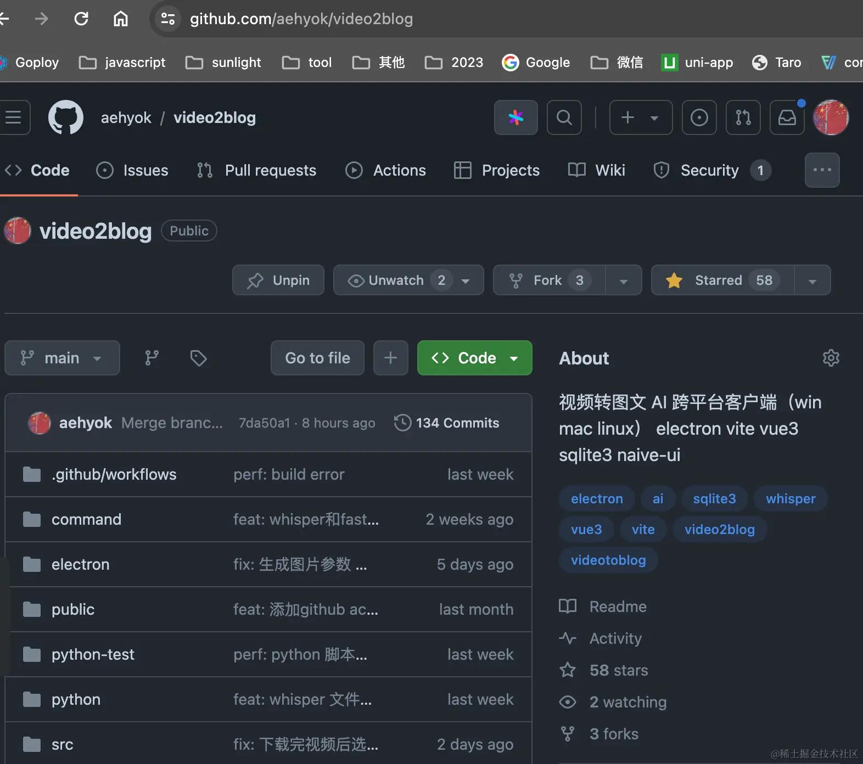Open the sunlight bookmarks folder

pos(223,63)
